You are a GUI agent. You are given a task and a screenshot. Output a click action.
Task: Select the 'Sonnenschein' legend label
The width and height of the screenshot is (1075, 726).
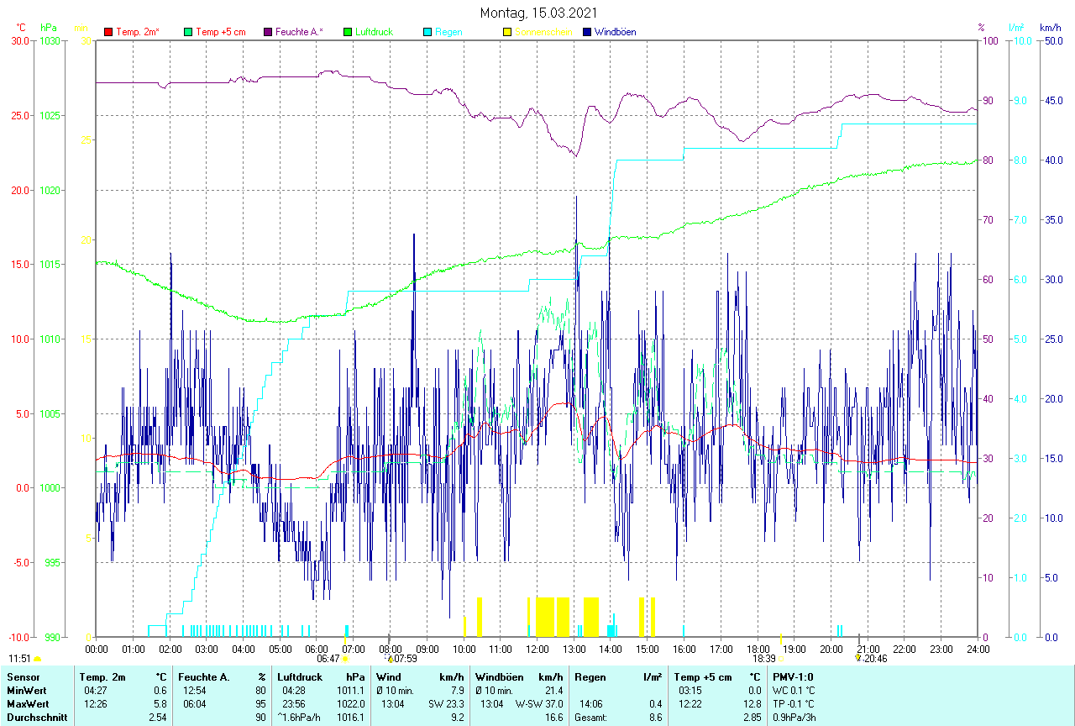pyautogui.click(x=543, y=32)
